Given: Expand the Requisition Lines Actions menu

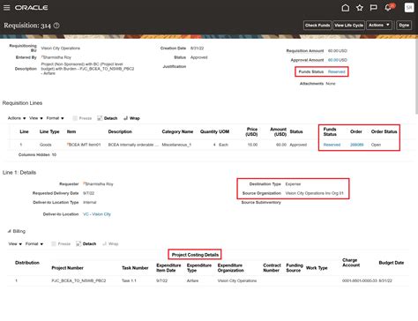Looking at the screenshot, I should (17, 118).
